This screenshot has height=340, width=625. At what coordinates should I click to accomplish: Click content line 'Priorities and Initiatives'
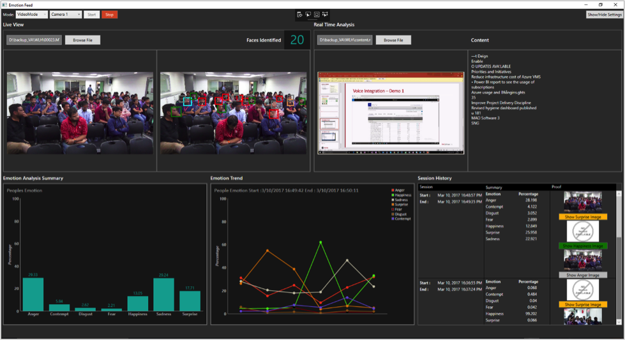pos(491,71)
